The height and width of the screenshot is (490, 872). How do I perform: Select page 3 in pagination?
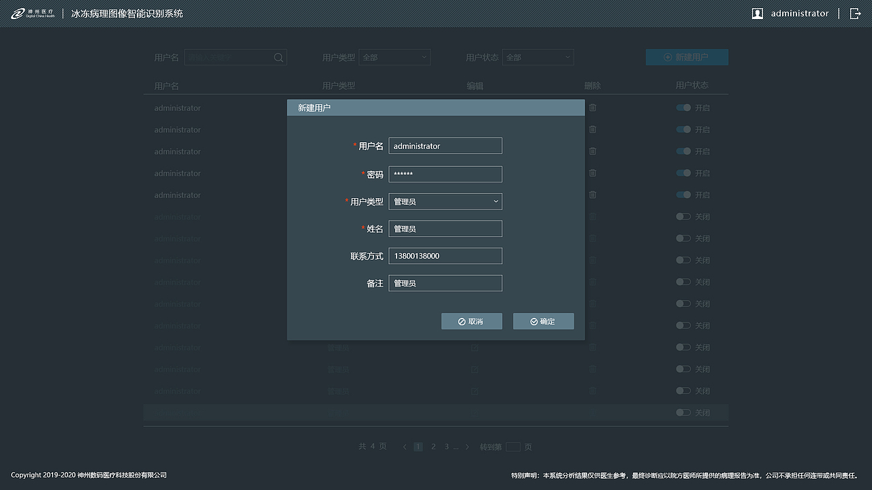coord(447,447)
